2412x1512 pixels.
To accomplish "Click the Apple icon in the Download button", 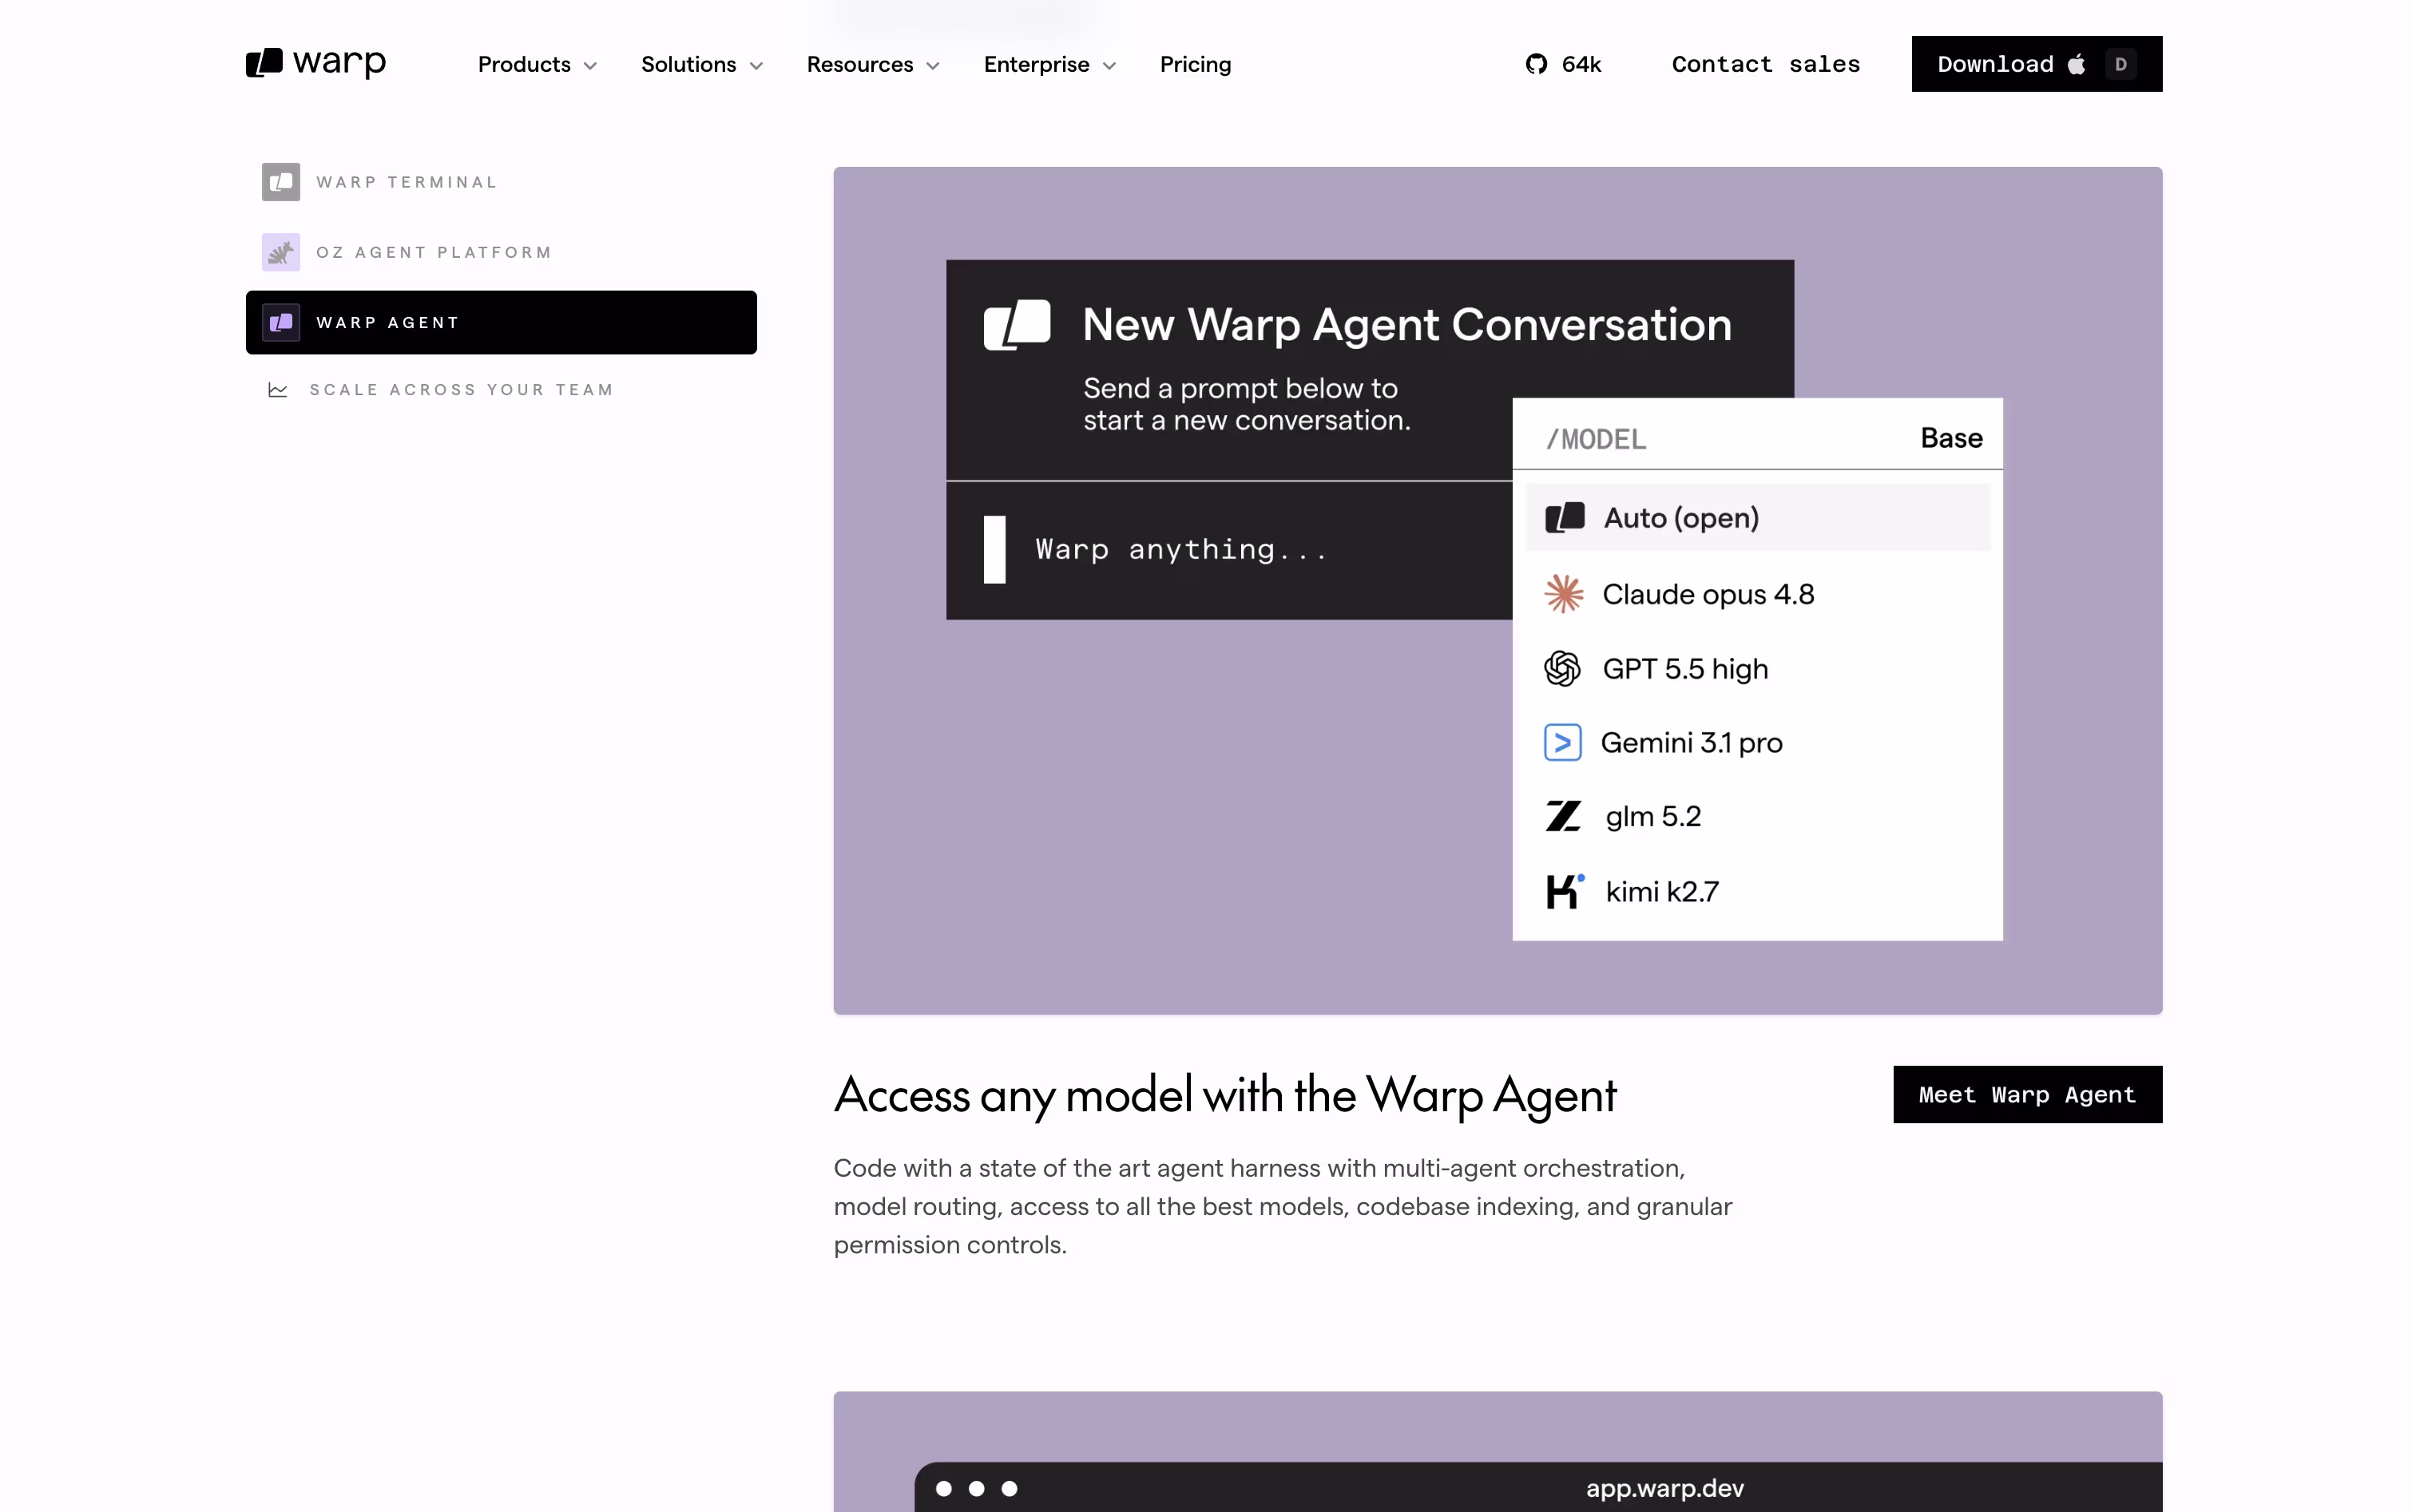I will (2077, 64).
